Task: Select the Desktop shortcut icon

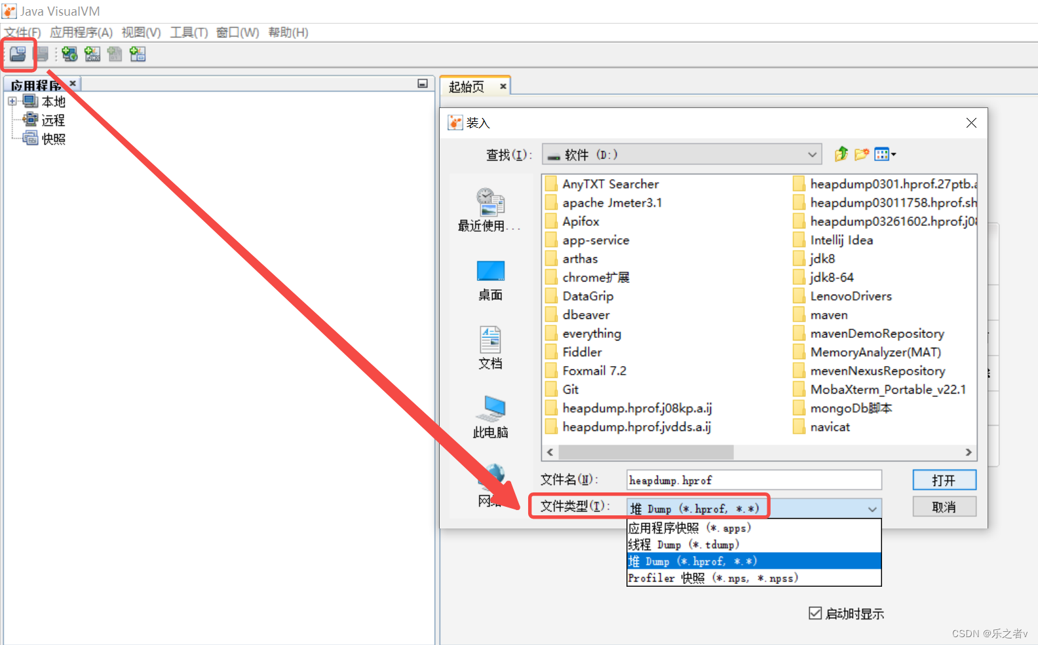Action: pos(490,280)
